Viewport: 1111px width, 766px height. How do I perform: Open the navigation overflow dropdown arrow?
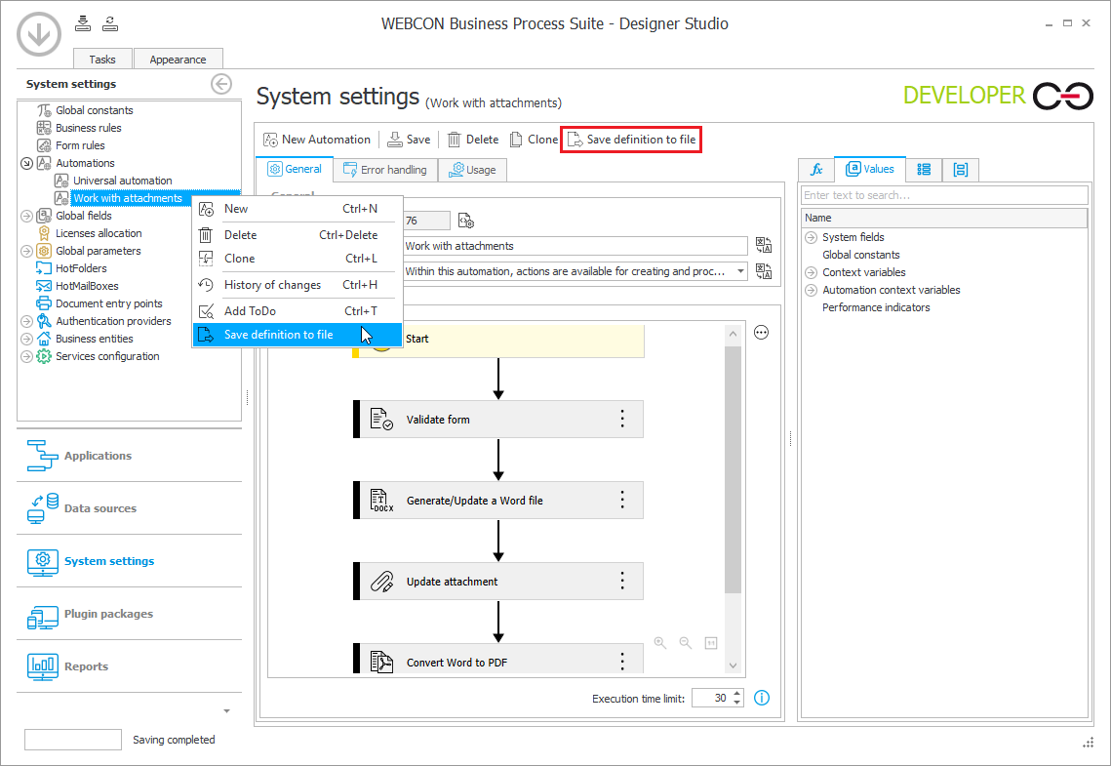[x=226, y=710]
